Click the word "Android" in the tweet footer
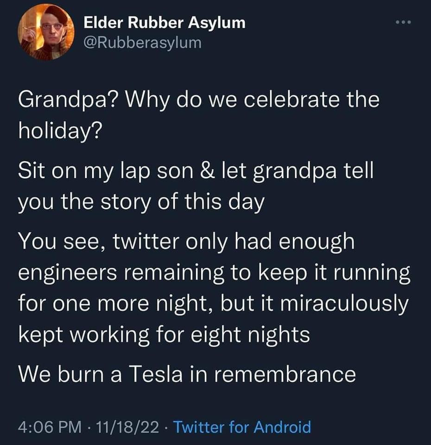This screenshot has width=431, height=445. [x=281, y=426]
